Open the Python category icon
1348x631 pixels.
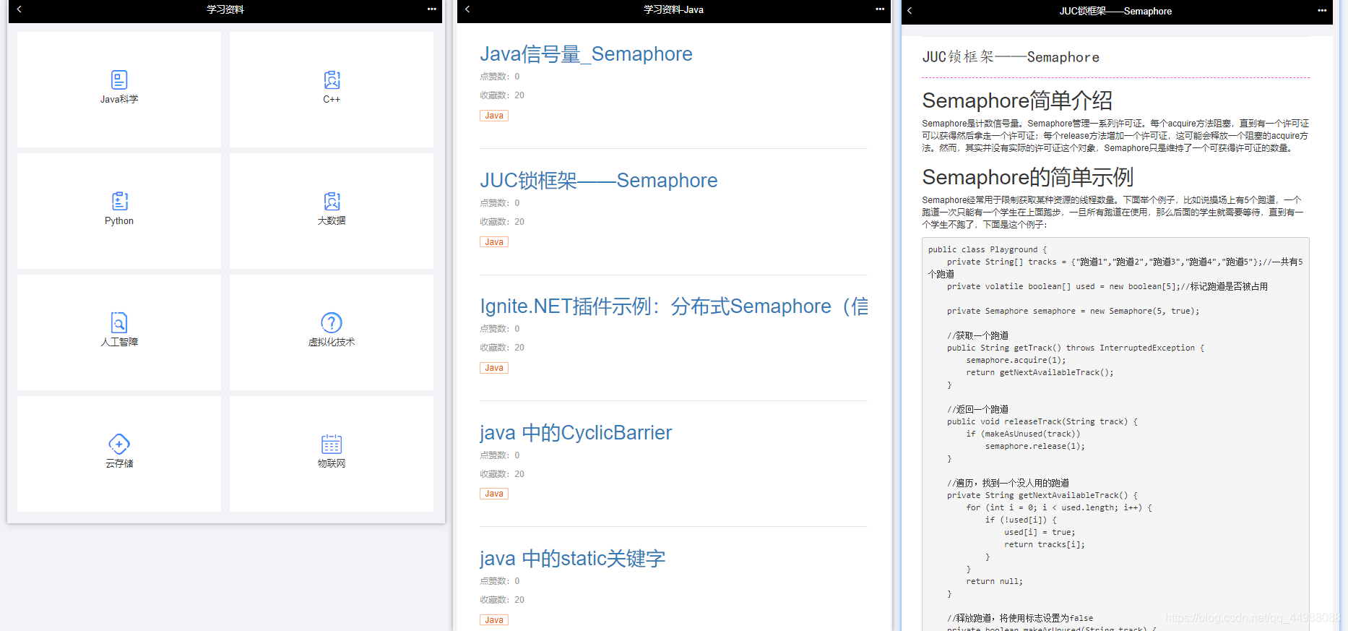point(119,201)
